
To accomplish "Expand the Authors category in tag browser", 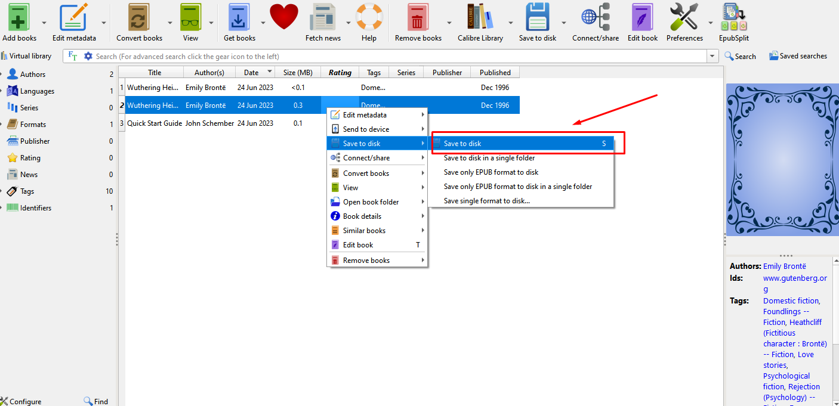I will click(x=2, y=75).
